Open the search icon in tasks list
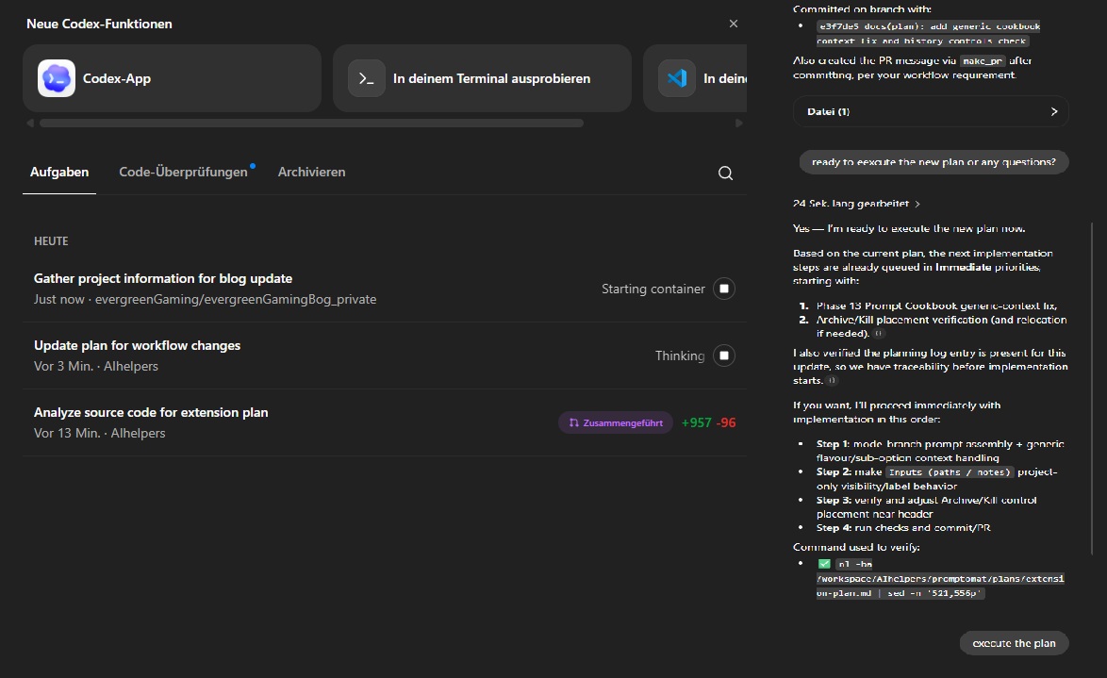 (x=725, y=173)
